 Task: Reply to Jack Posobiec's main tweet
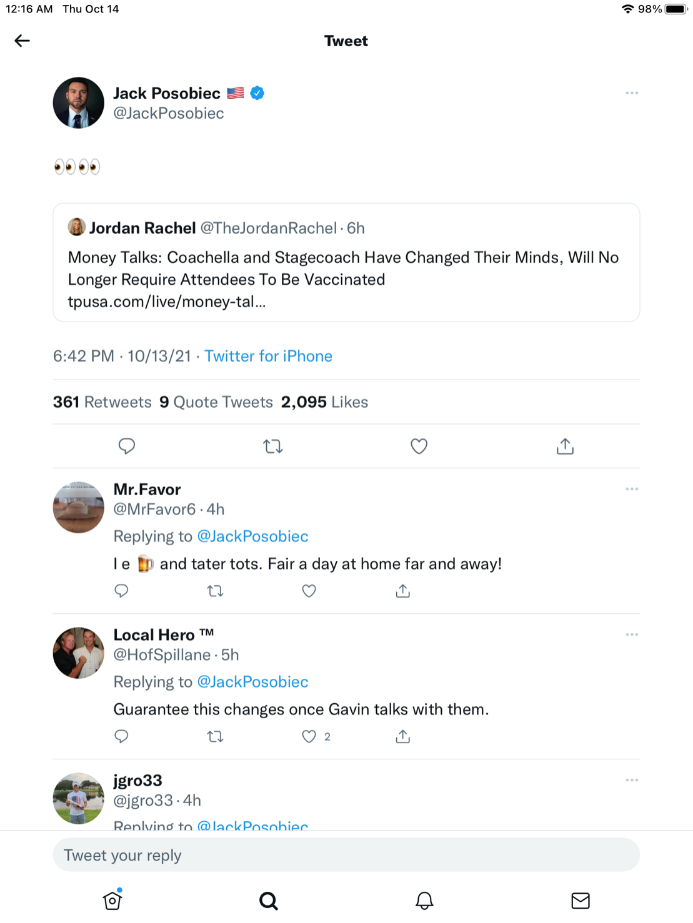click(x=127, y=446)
